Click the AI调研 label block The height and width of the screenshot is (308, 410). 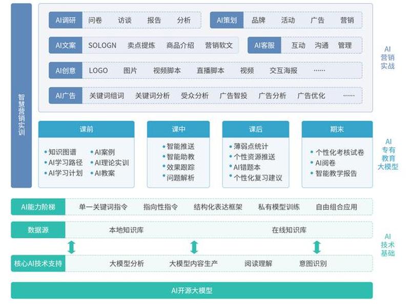66,20
